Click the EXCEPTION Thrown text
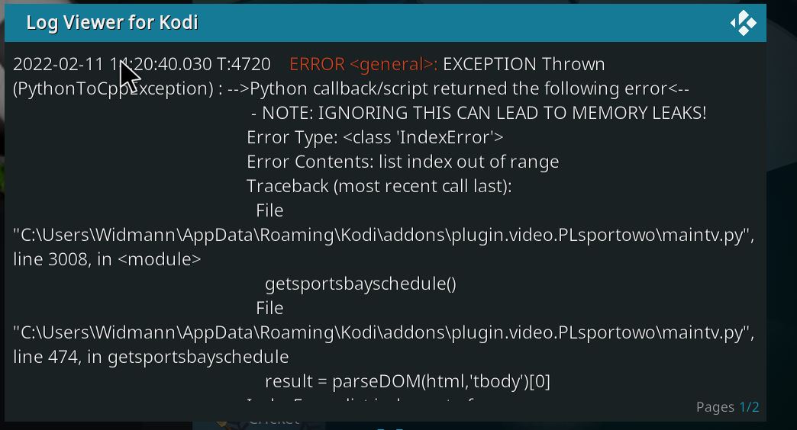 [524, 65]
